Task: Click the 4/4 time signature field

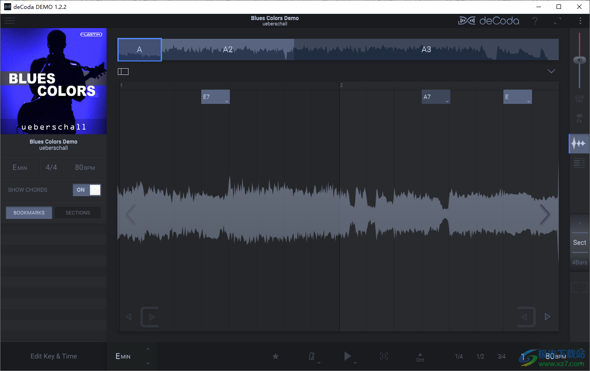Action: pos(51,168)
